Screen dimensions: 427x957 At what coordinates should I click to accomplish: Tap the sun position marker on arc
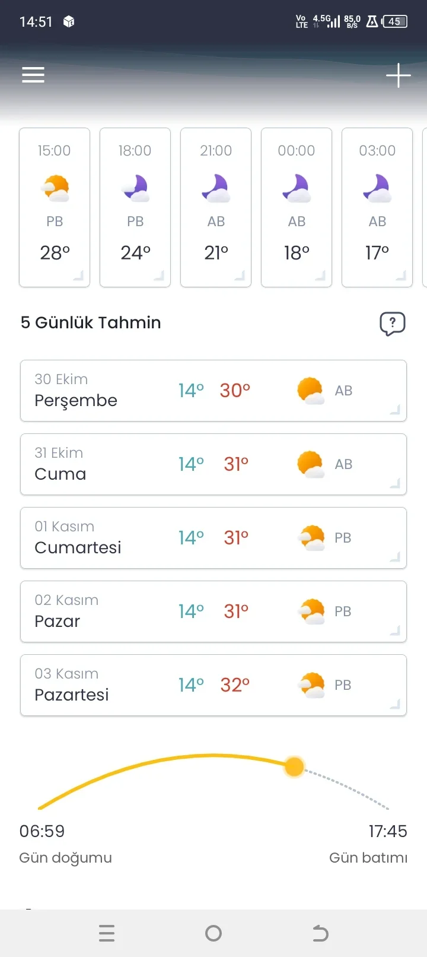(x=294, y=766)
